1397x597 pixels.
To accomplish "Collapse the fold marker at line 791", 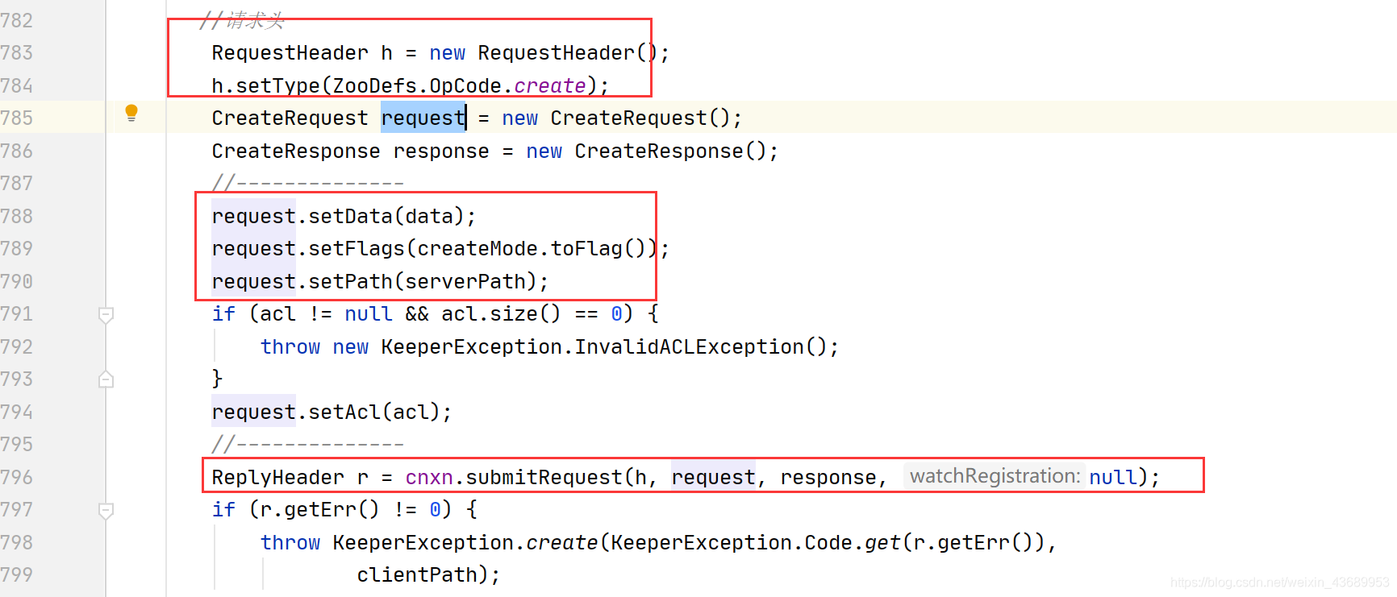I will coord(106,314).
